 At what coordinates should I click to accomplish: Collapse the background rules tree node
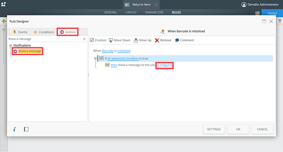(4, 30)
